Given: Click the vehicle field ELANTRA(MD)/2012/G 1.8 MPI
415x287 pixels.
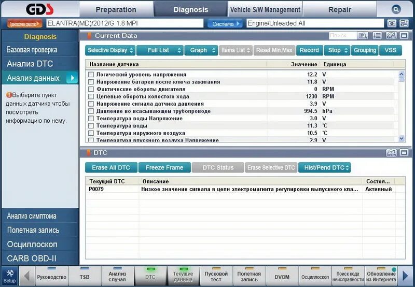Looking at the screenshot, I should (125, 23).
